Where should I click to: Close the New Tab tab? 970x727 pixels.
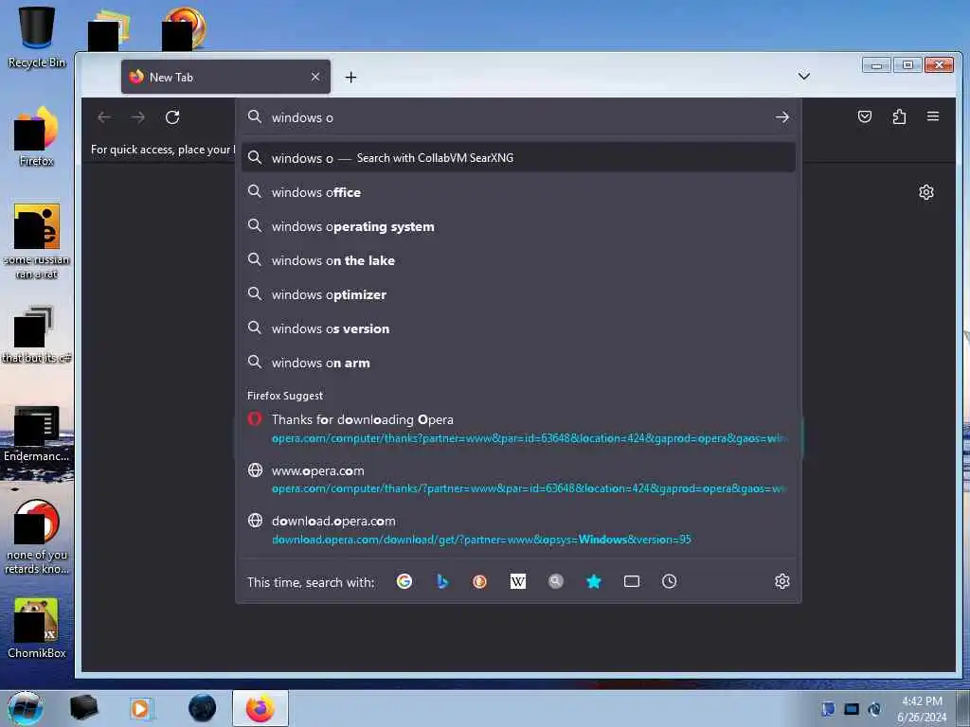[x=315, y=77]
